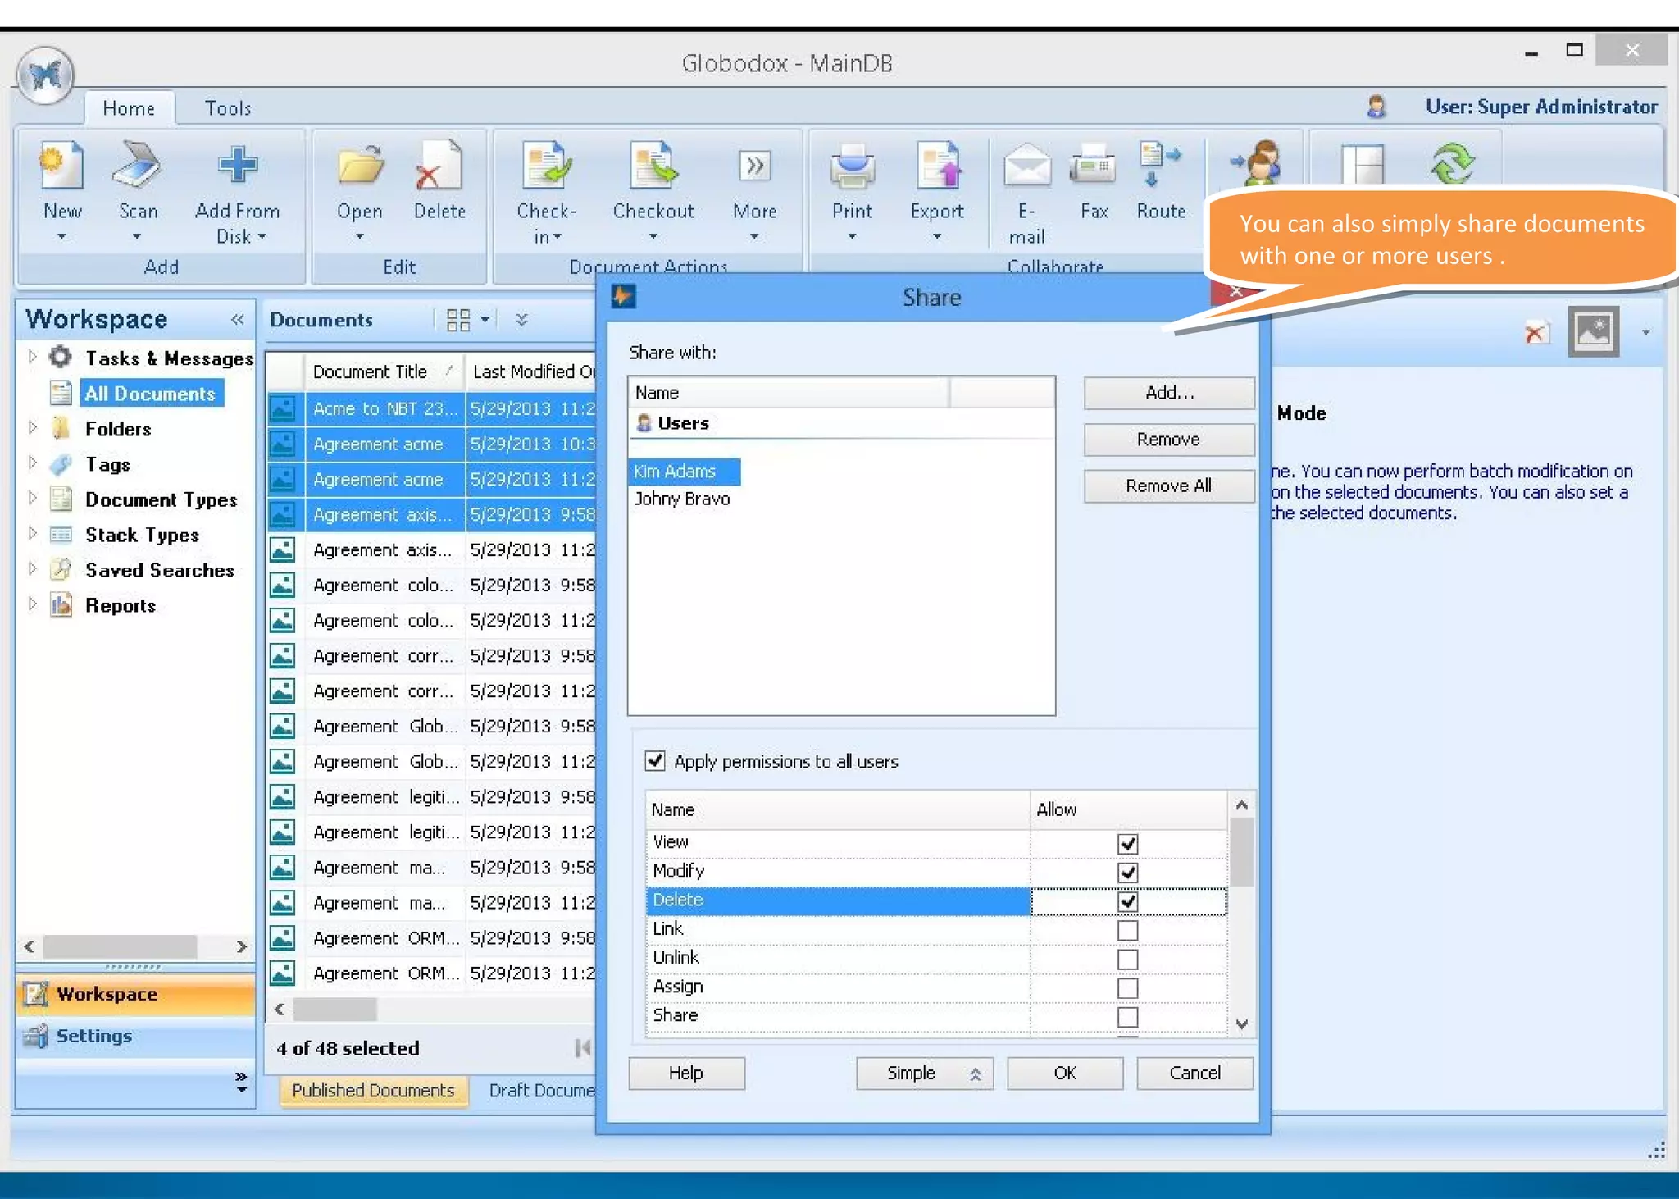Switch to the Home ribbon tab
This screenshot has width=1679, height=1199.
click(x=129, y=108)
